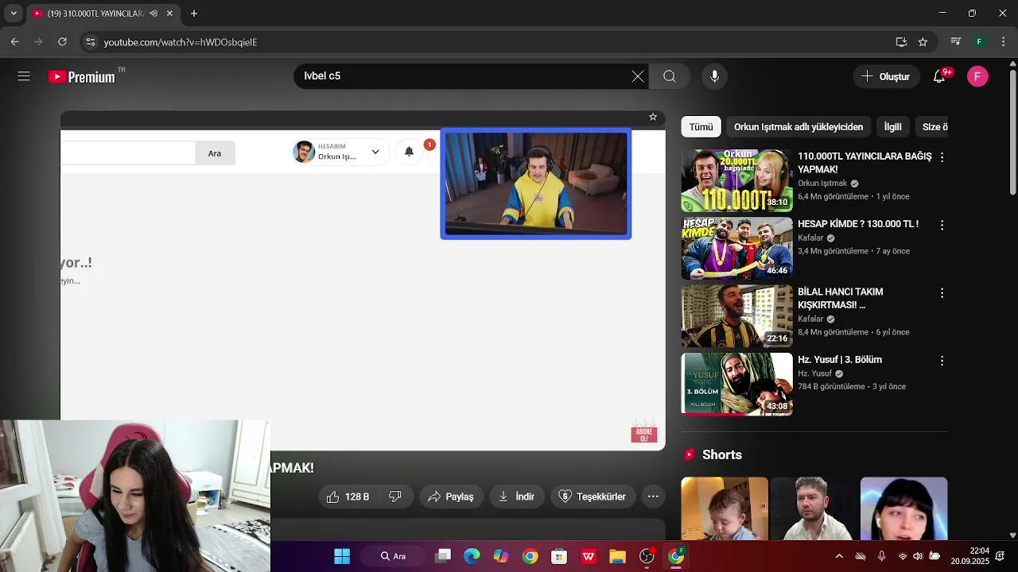
Task: View site information icon
Action: [90, 42]
